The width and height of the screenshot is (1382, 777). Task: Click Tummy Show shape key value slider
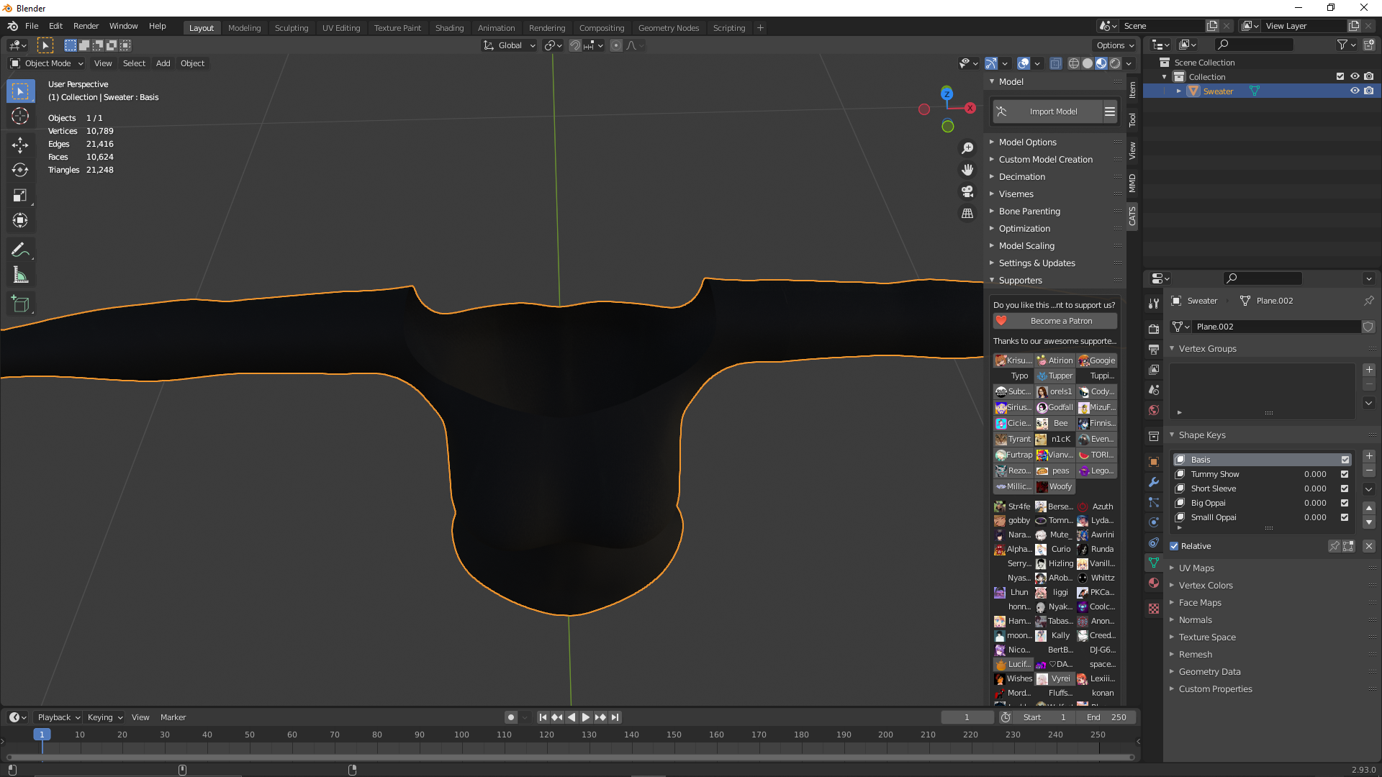coord(1316,474)
